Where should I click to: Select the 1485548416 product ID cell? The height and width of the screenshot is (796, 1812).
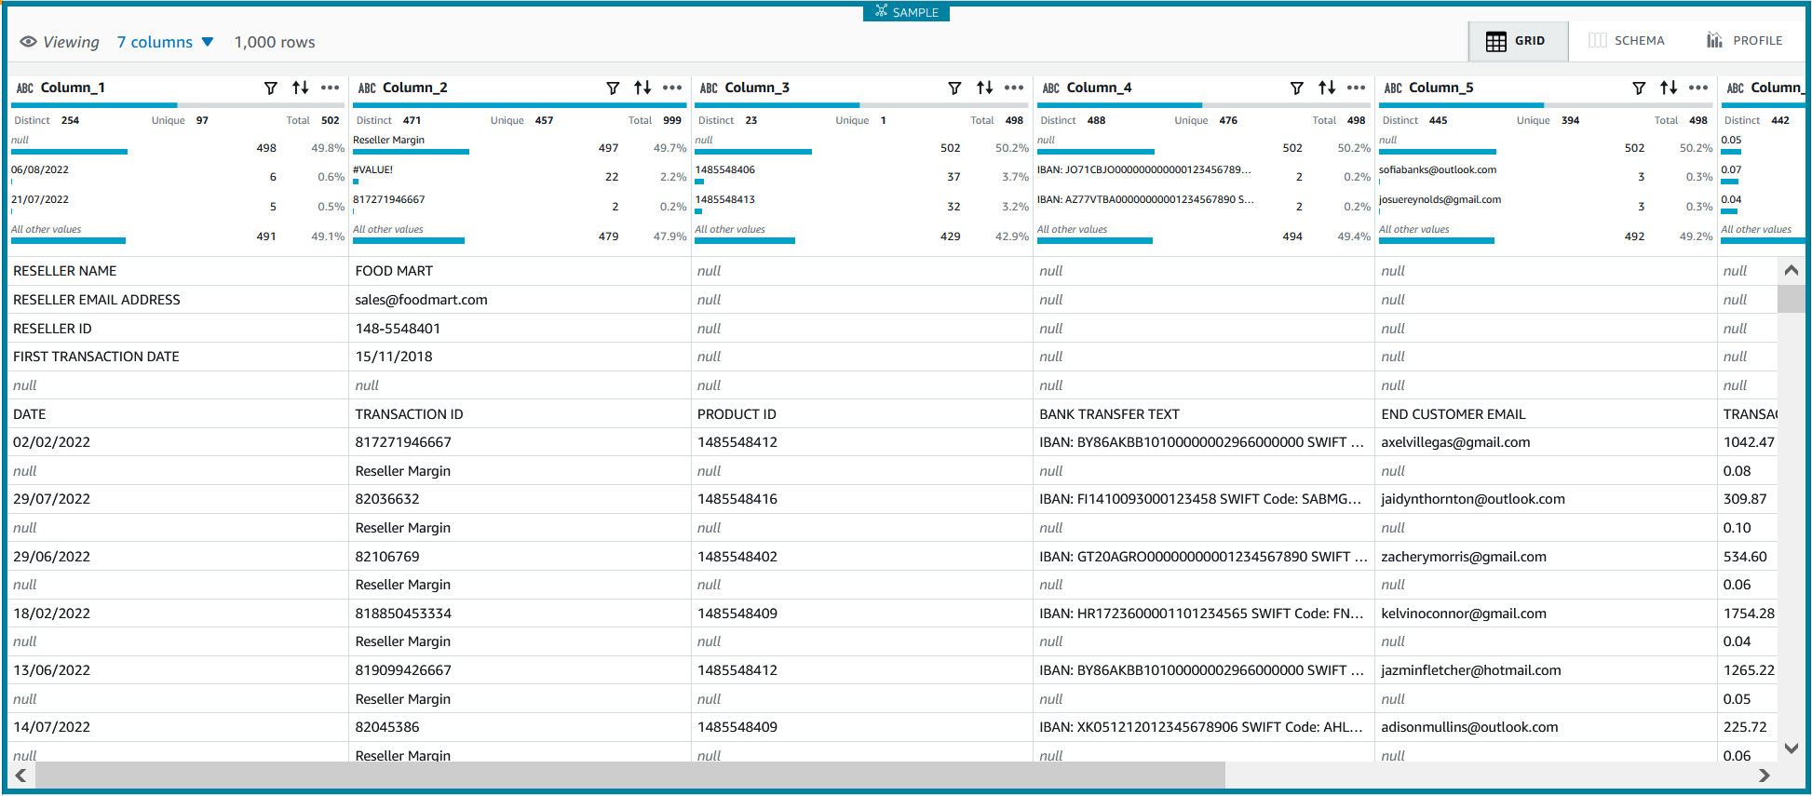tap(862, 499)
